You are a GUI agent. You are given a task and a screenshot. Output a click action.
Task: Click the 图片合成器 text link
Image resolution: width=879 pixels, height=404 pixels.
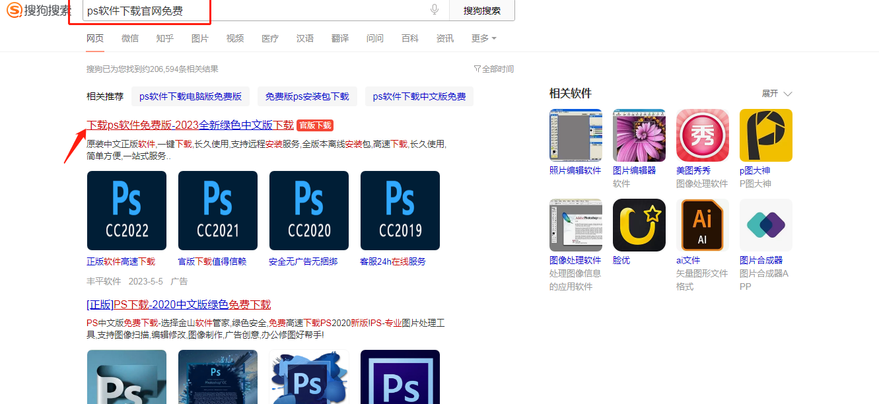tap(761, 260)
